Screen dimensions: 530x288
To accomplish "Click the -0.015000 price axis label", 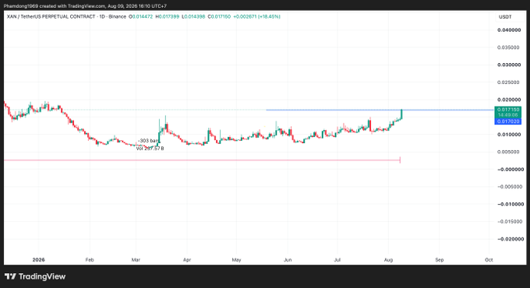I will click(x=509, y=222).
